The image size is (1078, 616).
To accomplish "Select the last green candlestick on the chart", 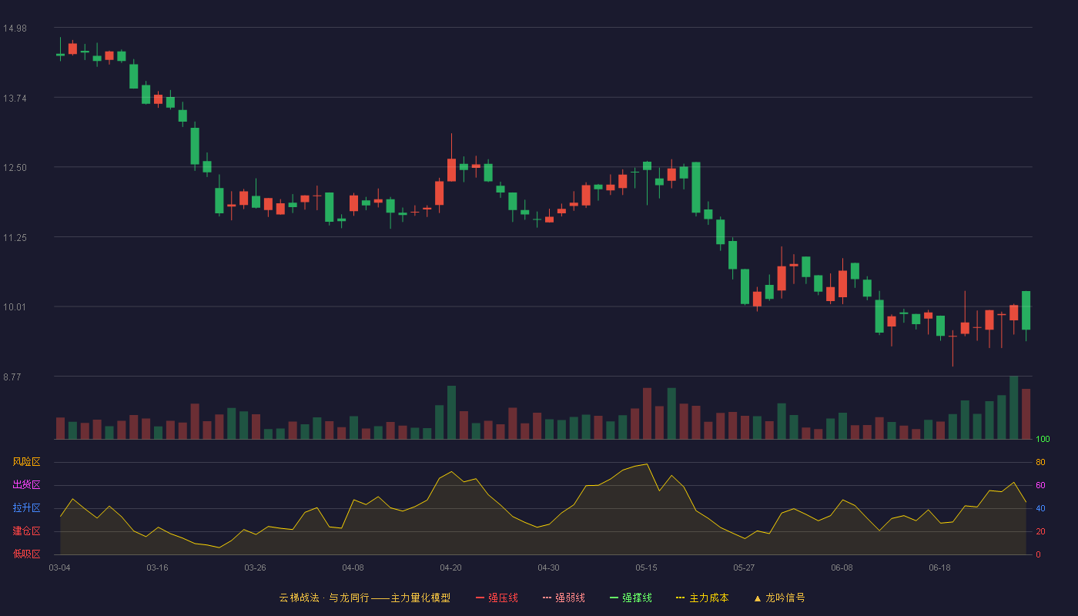I will 1026,310.
